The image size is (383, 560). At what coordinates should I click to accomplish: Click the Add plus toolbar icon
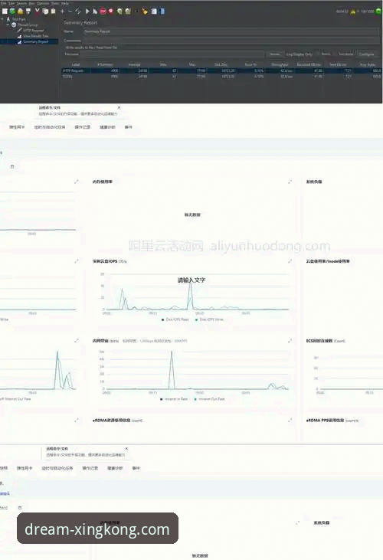(63, 11)
